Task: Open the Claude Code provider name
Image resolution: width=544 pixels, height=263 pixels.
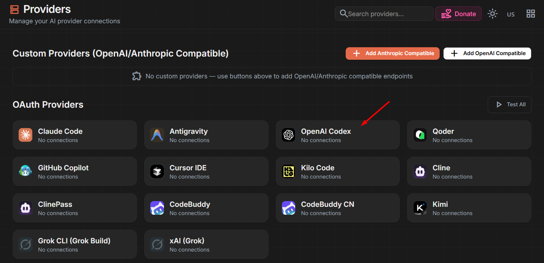Action: [60, 131]
